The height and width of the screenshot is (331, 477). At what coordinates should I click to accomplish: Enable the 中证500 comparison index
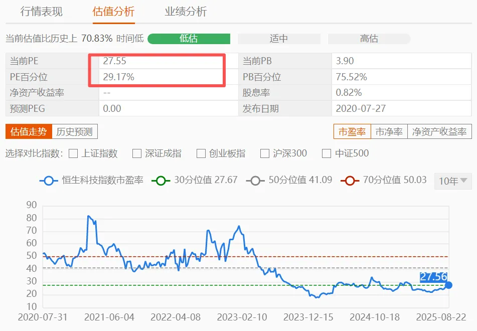[327, 153]
